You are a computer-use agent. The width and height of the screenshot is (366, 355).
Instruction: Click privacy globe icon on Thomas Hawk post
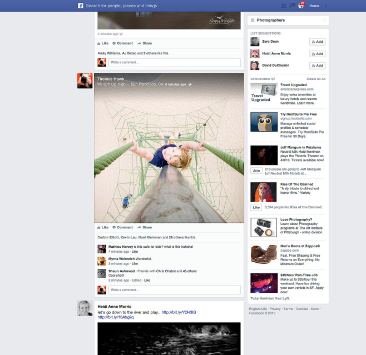point(190,84)
